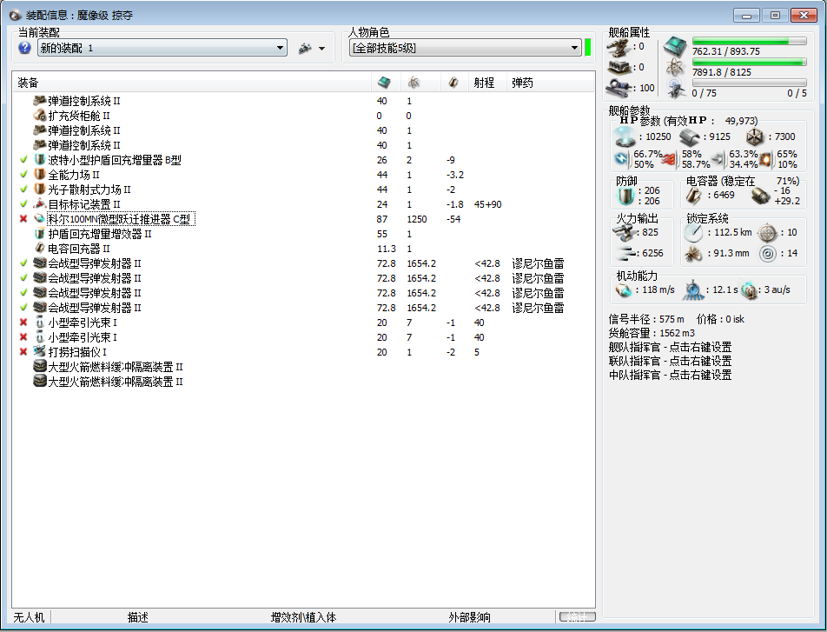Click the align time icon showing 12.1 s
Image resolution: width=827 pixels, height=632 pixels.
(693, 289)
